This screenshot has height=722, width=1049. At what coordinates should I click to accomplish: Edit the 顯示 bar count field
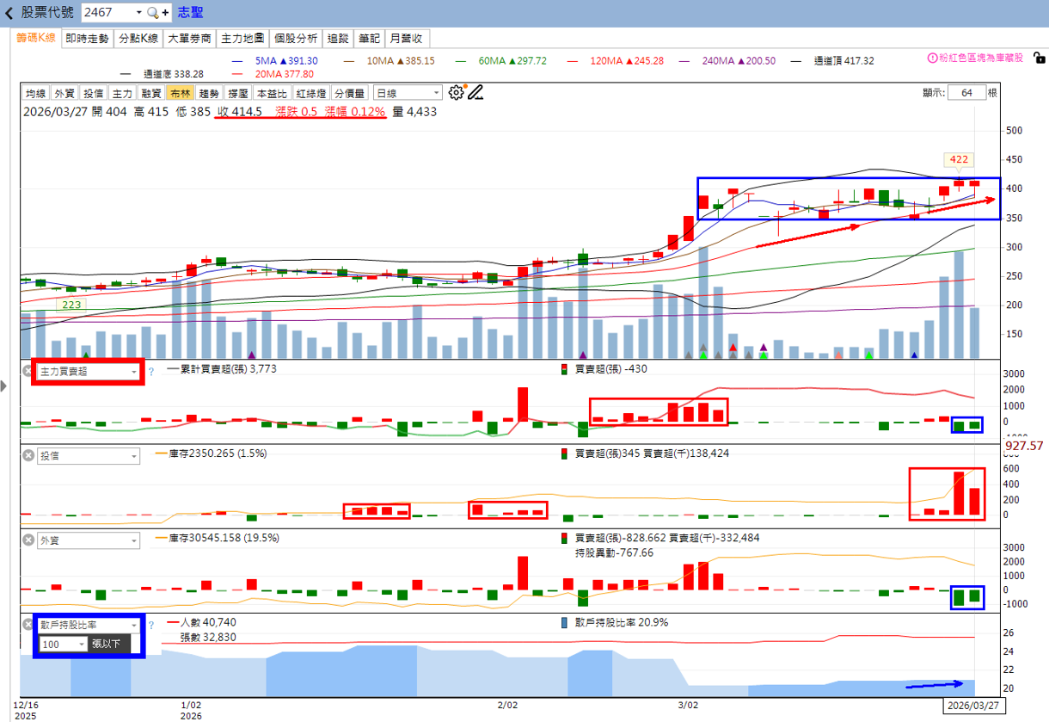pyautogui.click(x=966, y=93)
